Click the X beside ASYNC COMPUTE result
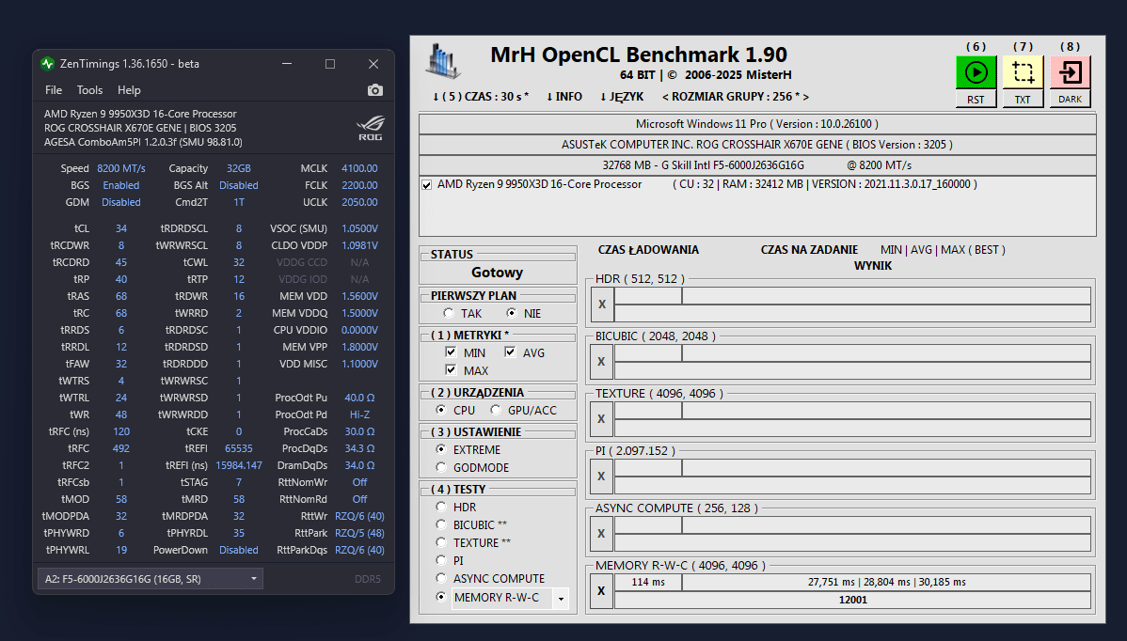 [x=601, y=534]
